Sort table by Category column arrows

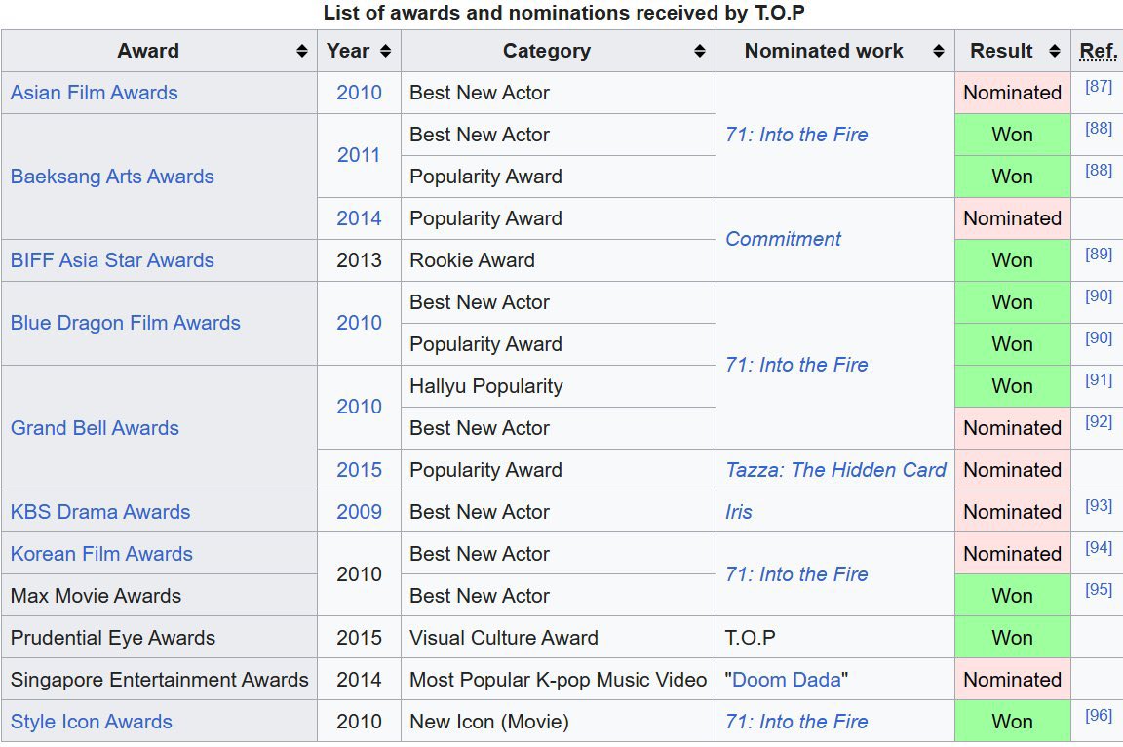pyautogui.click(x=700, y=51)
